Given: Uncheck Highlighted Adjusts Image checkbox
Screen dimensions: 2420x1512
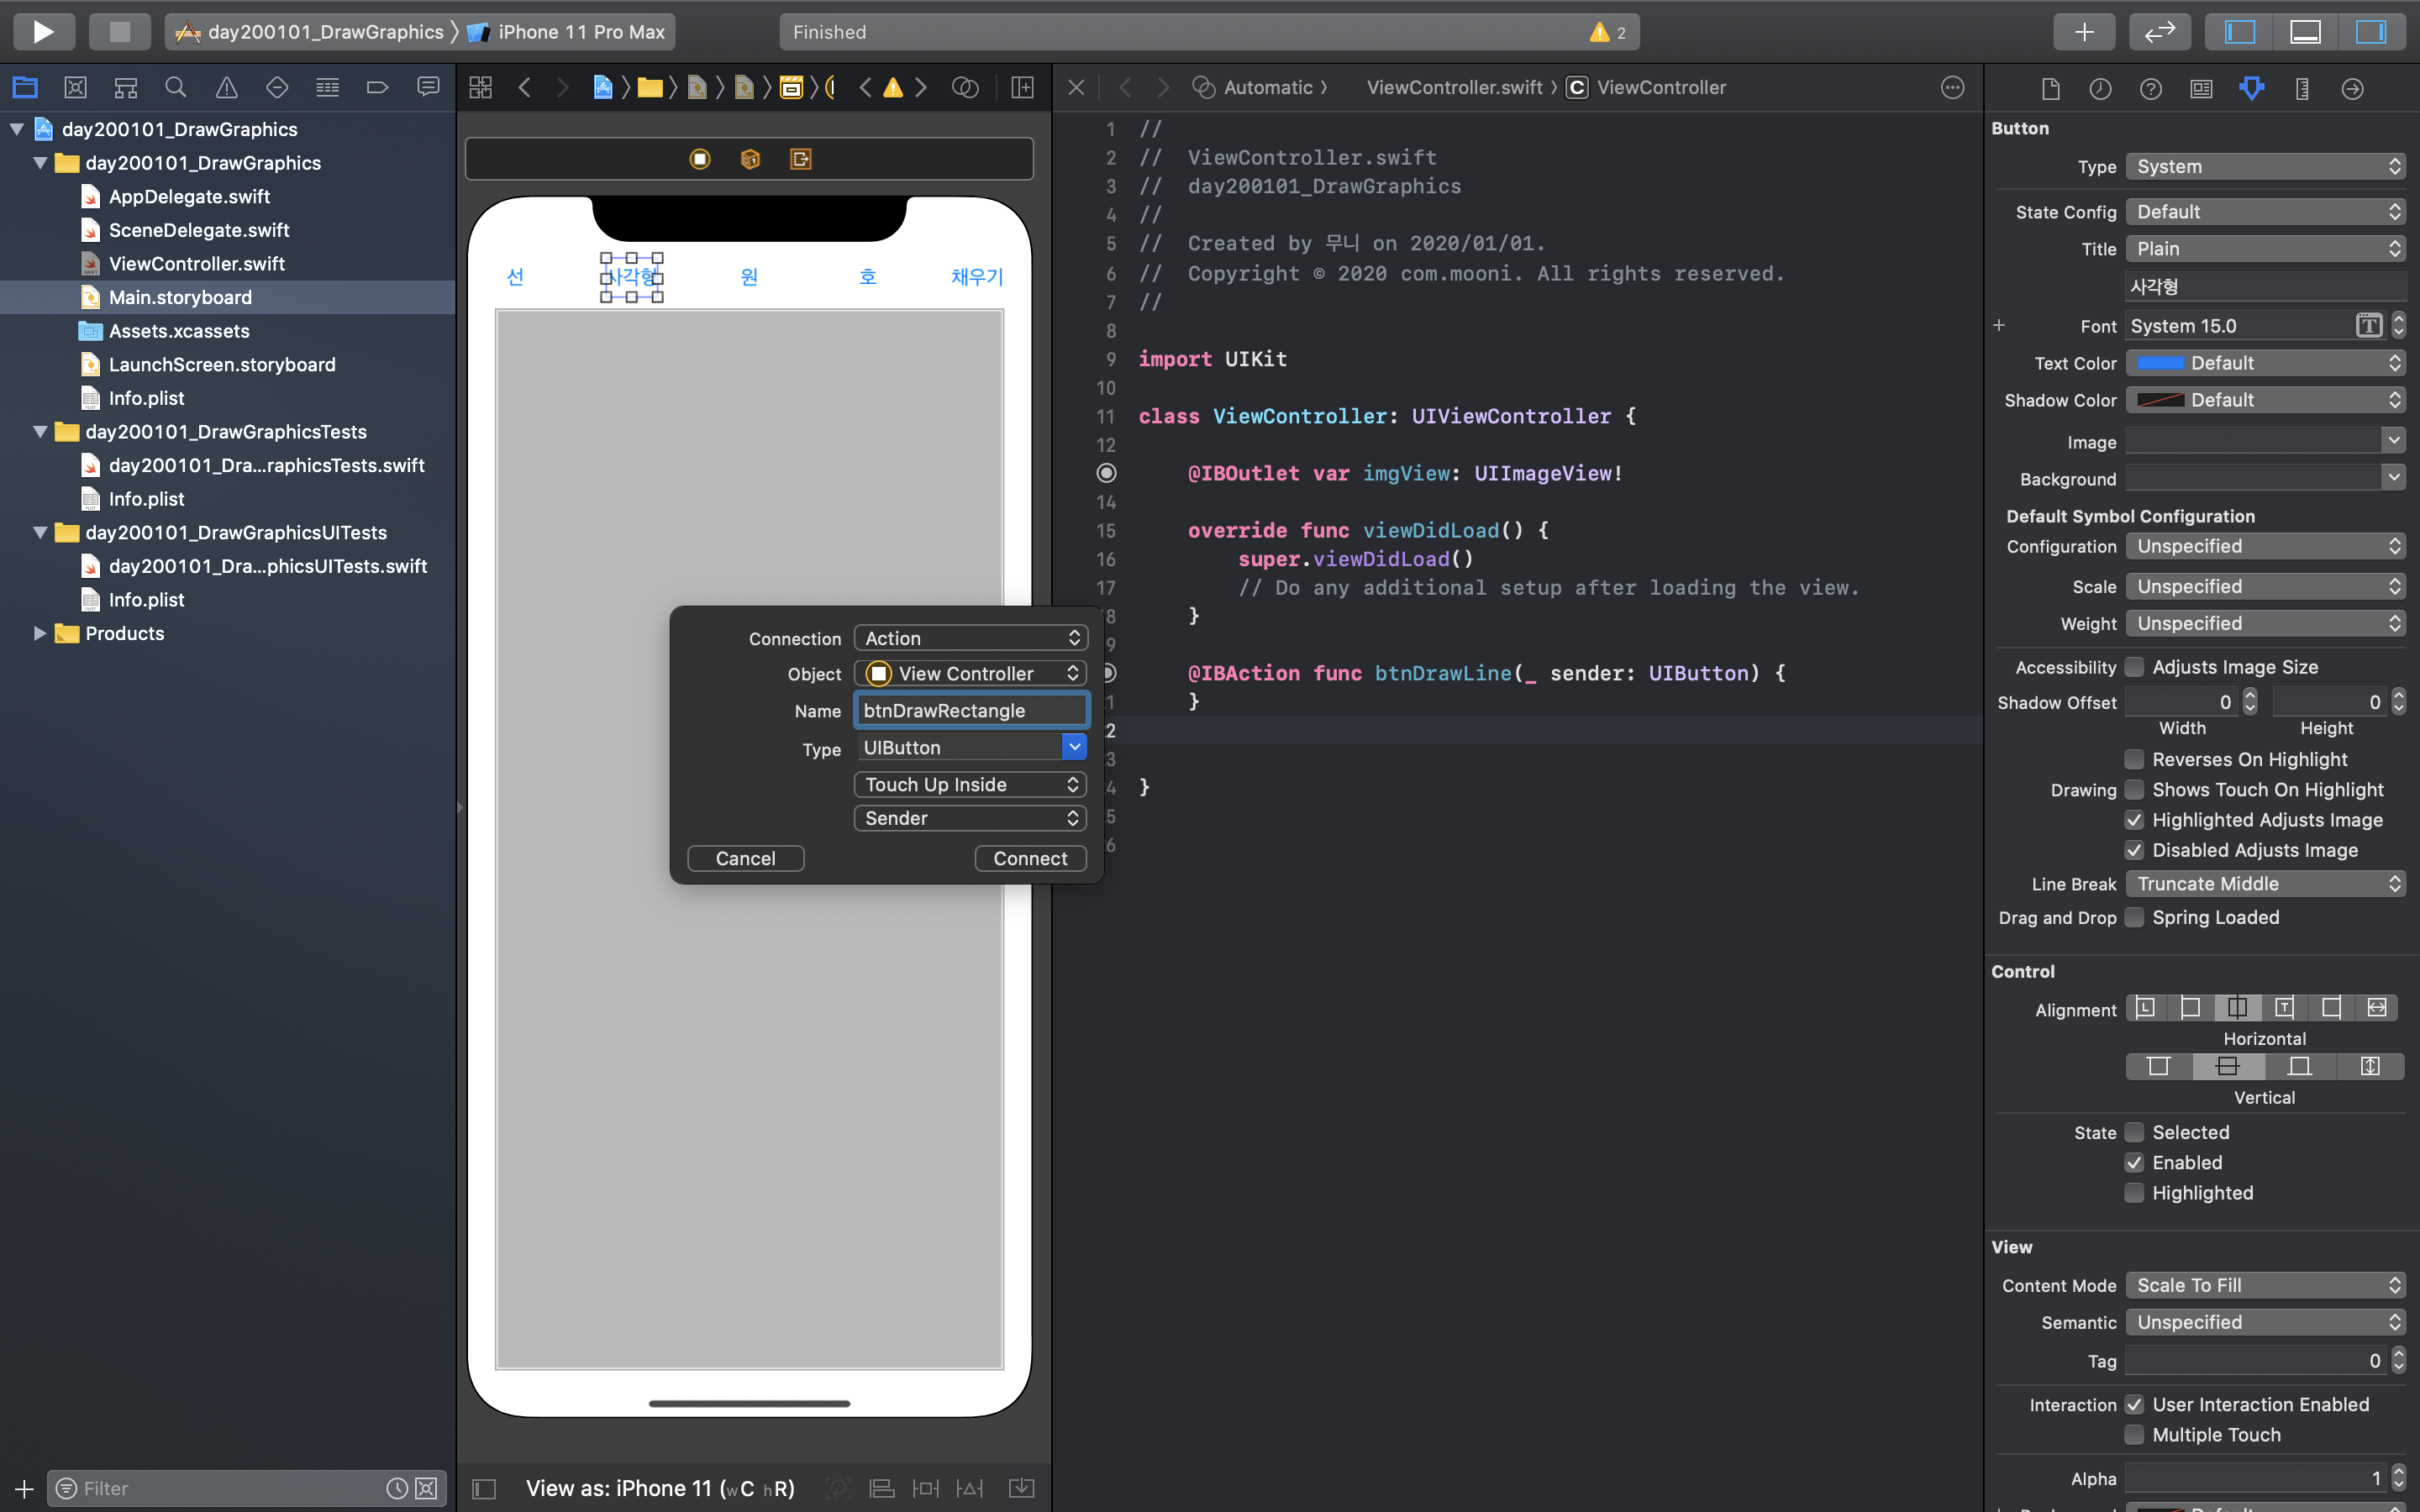Looking at the screenshot, I should 2134,820.
